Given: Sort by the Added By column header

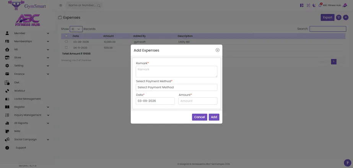Looking at the screenshot, I should coord(139,36).
